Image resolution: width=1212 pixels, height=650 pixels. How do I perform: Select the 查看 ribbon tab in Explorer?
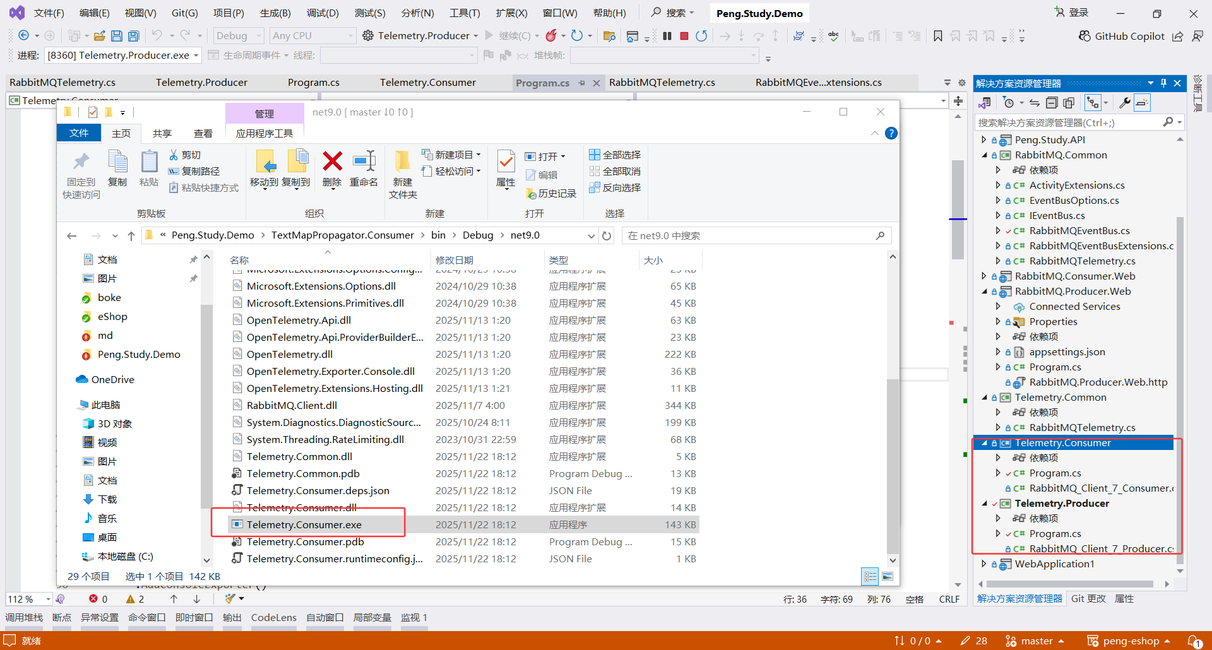[203, 134]
